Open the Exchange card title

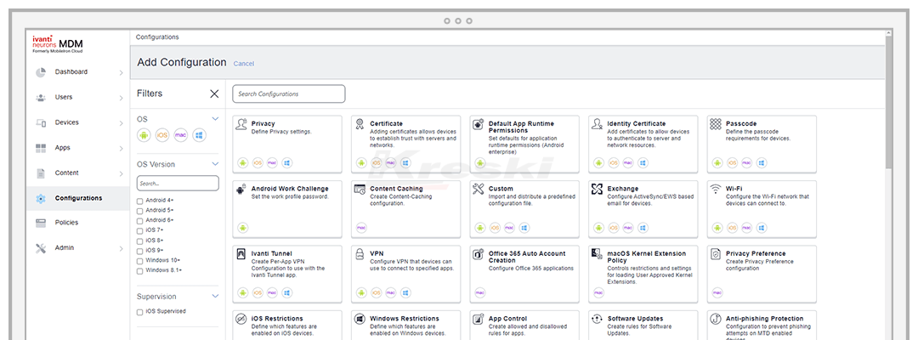pyautogui.click(x=623, y=189)
